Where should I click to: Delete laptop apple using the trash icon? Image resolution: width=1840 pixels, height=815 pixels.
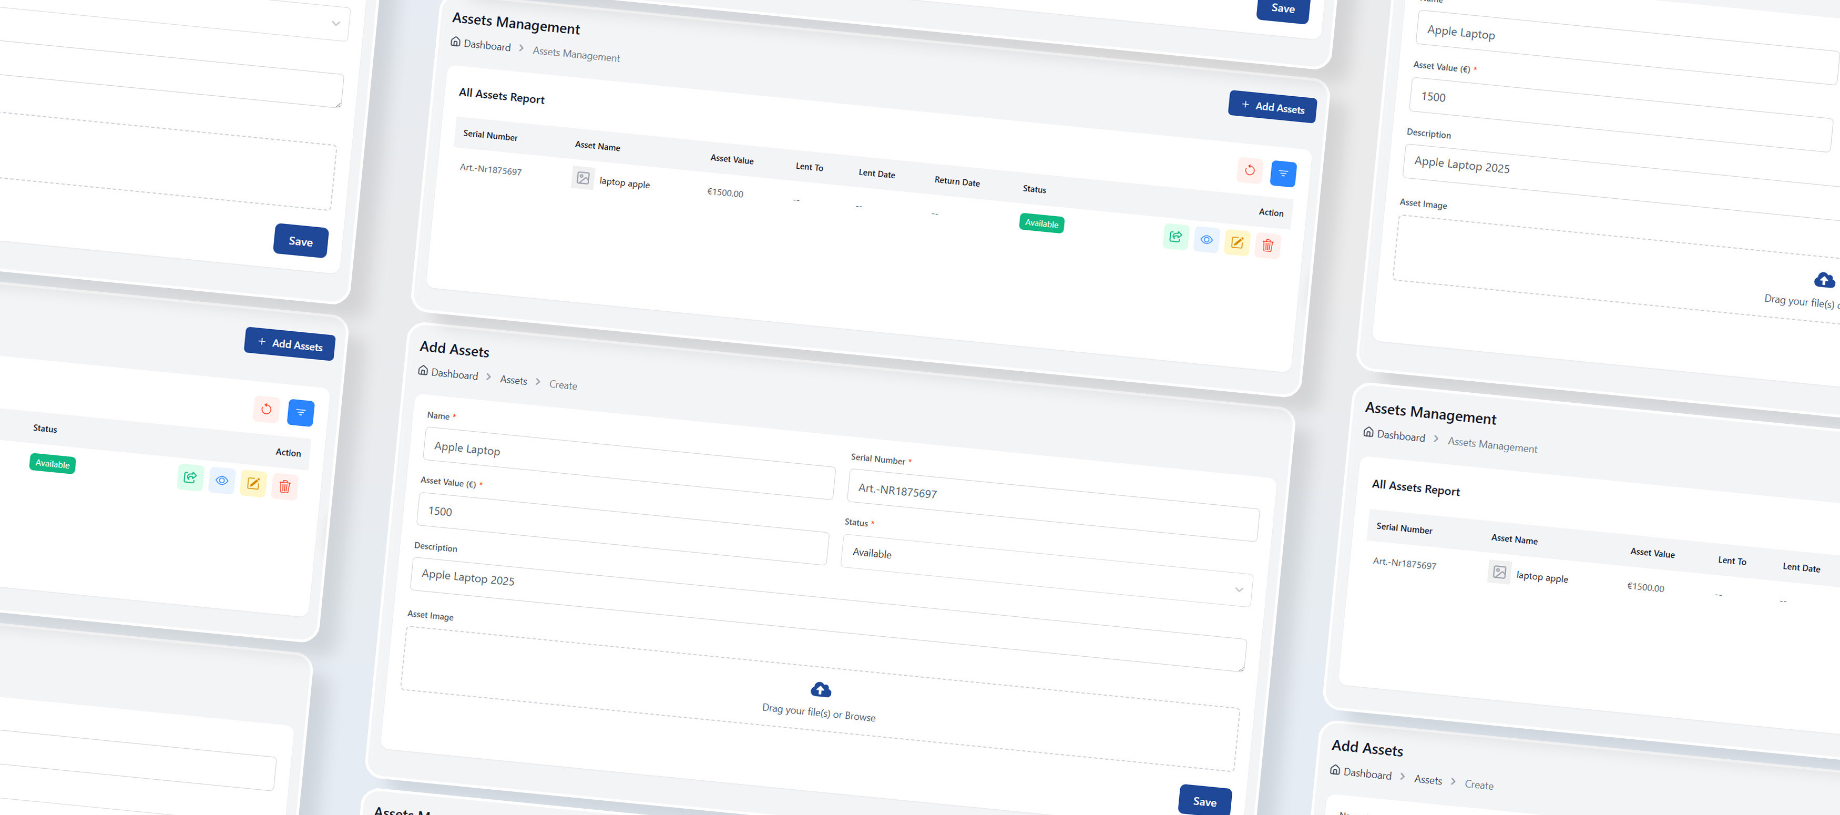click(1268, 245)
